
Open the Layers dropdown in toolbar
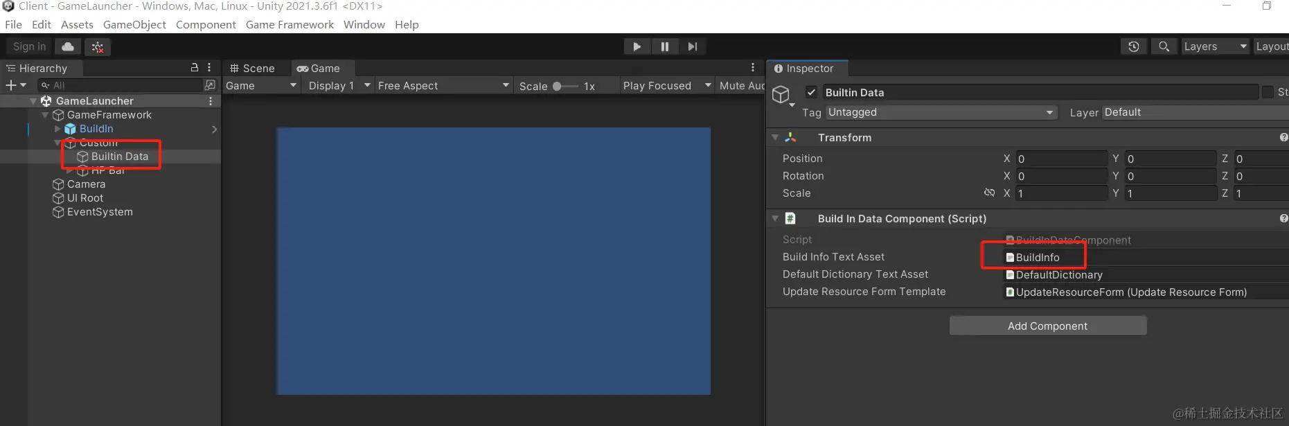point(1215,46)
